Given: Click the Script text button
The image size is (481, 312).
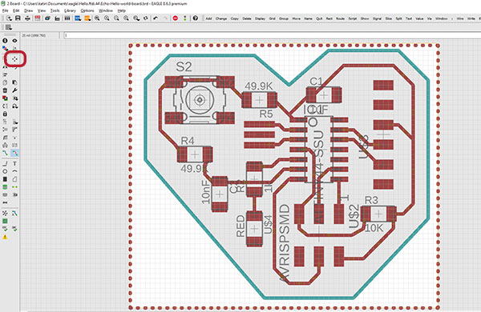Looking at the screenshot, I should [353, 18].
